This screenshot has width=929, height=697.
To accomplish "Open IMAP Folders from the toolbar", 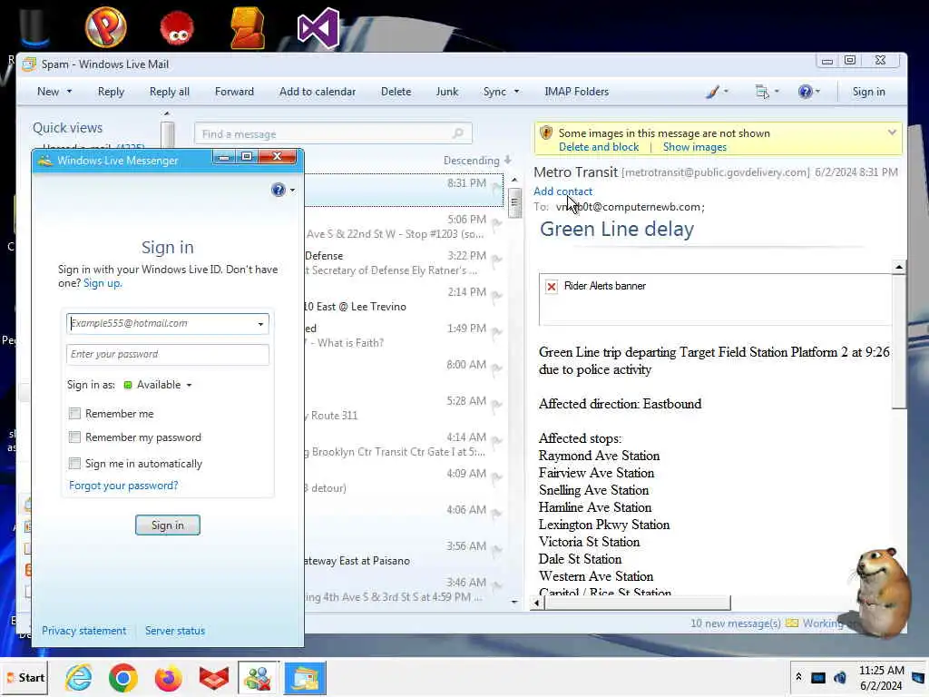I will point(576,92).
